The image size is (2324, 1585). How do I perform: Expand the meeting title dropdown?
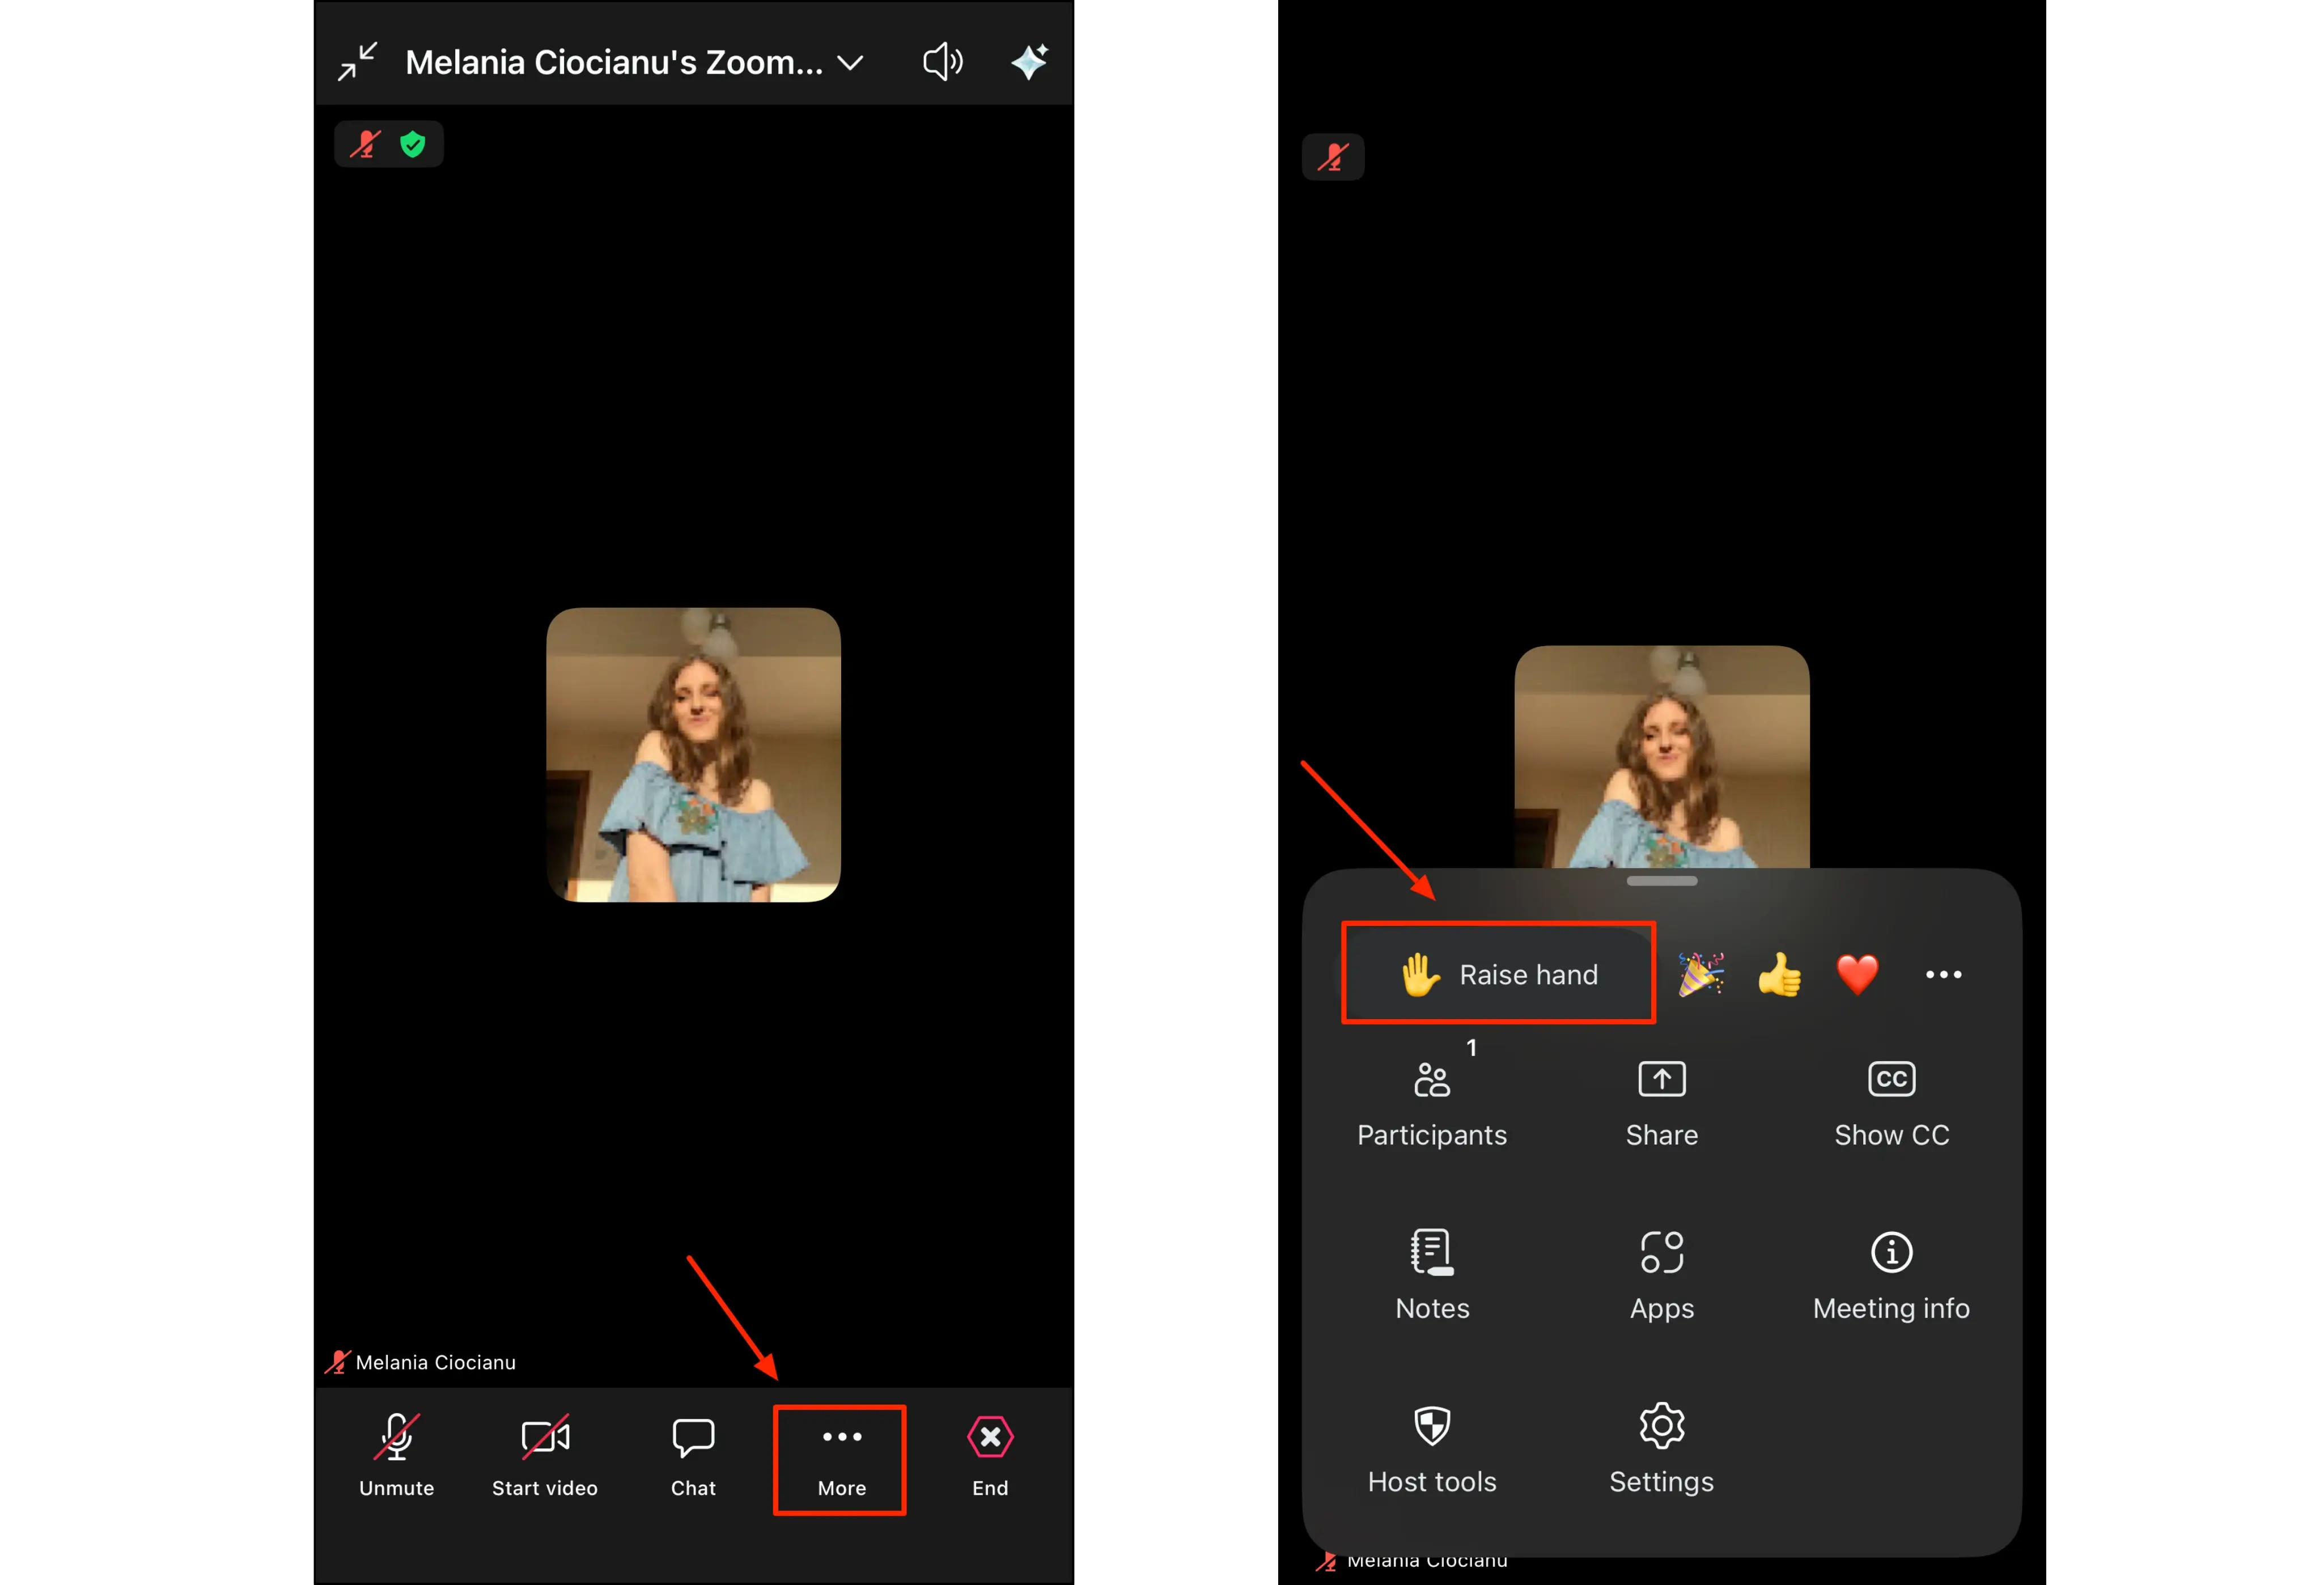pyautogui.click(x=849, y=61)
